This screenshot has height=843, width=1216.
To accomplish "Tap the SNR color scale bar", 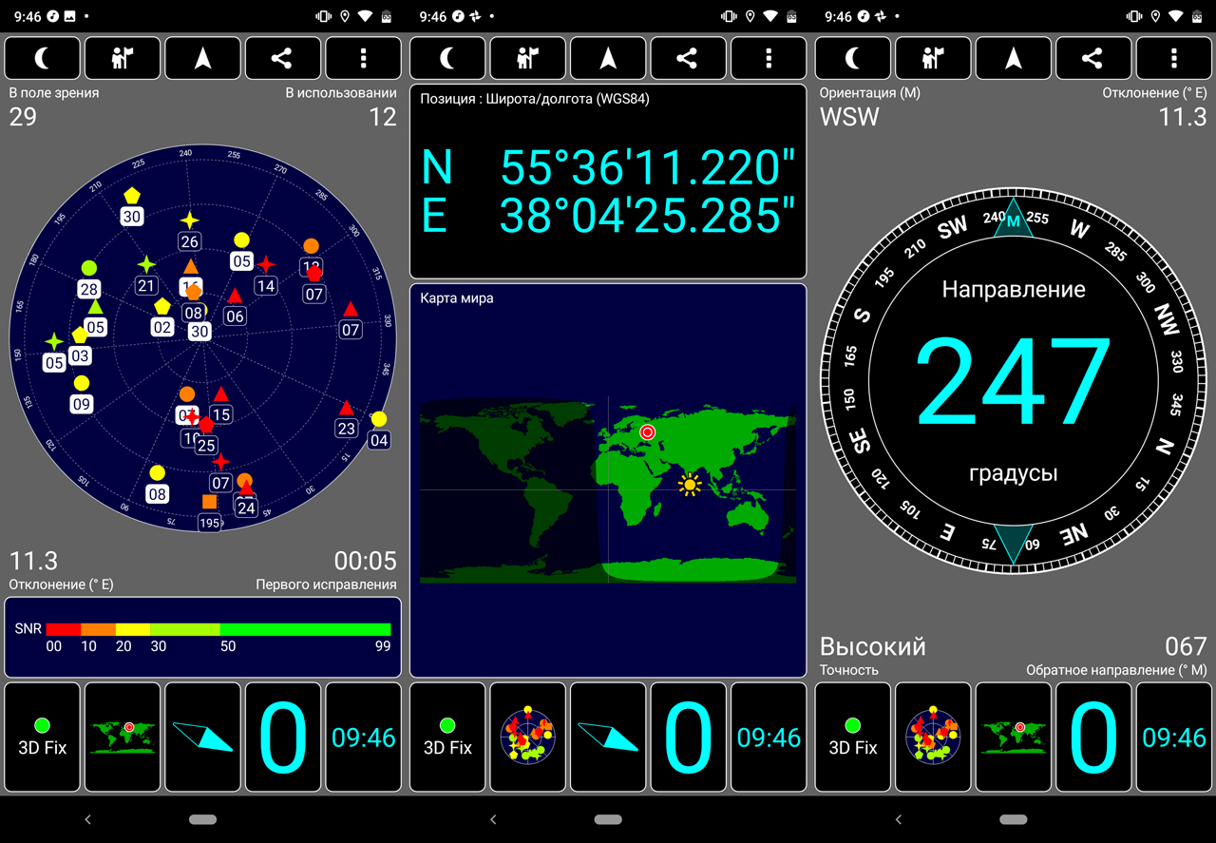I will click(x=218, y=629).
